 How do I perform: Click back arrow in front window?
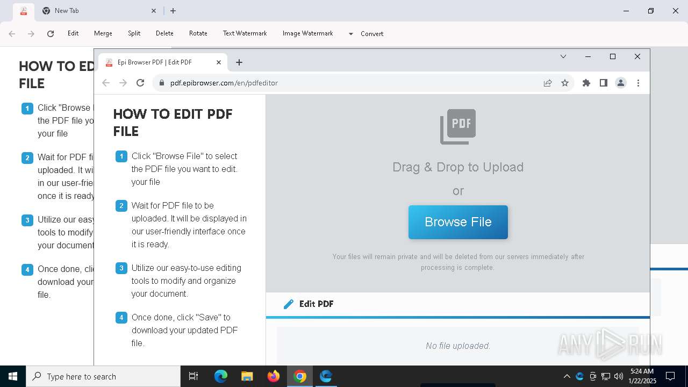tap(106, 83)
